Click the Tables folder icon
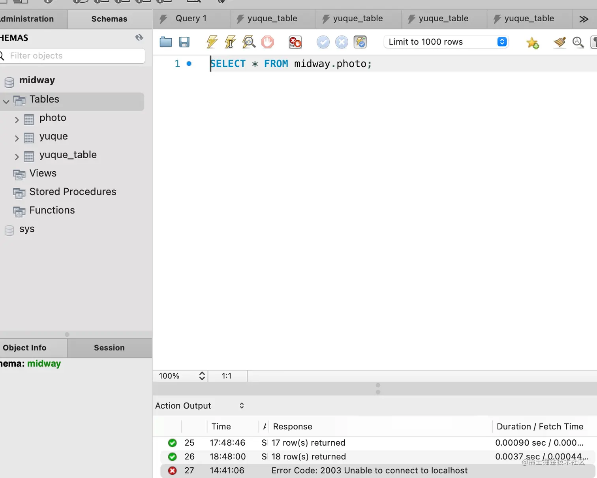The width and height of the screenshot is (597, 478). 19,101
